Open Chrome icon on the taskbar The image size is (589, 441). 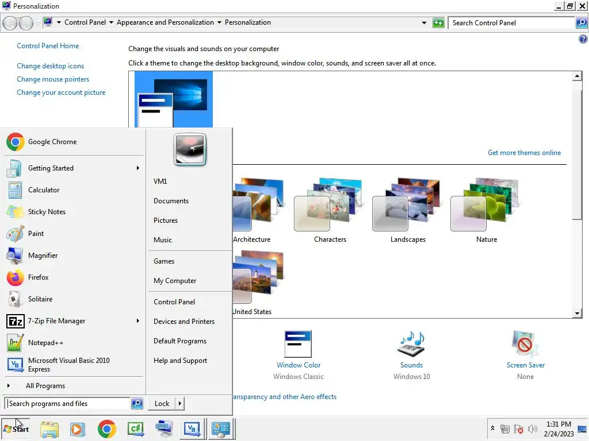tap(106, 429)
